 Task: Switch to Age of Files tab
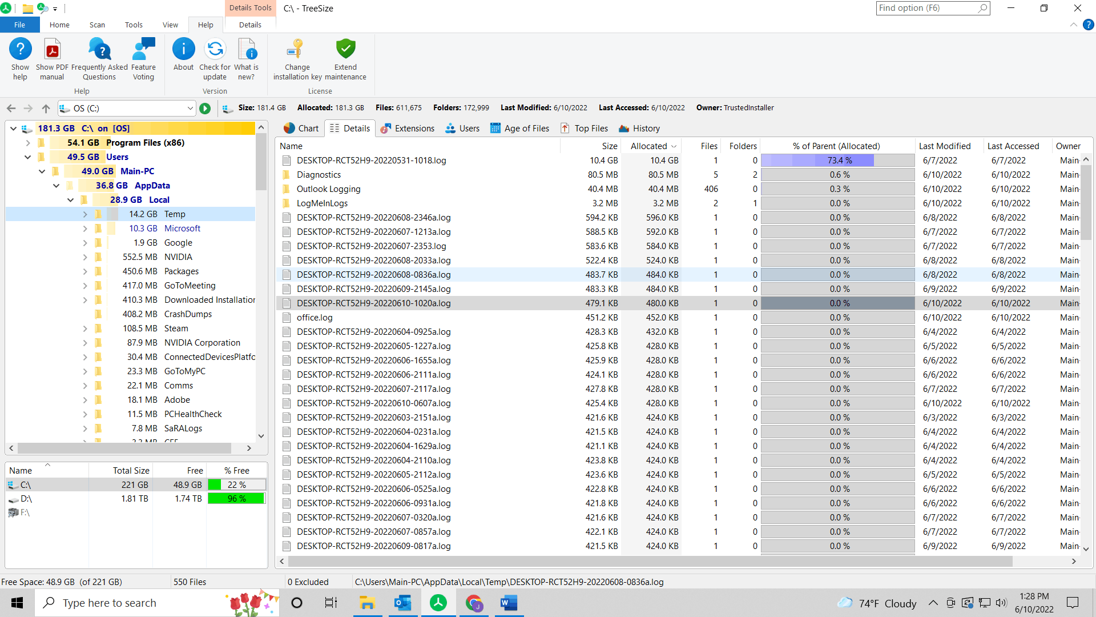click(519, 129)
